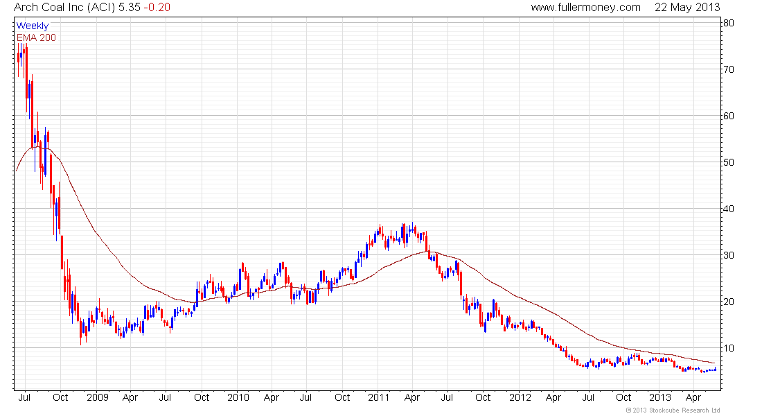Viewport: 762px width, 416px height.
Task: Click the 50 price axis label
Action: (729, 162)
